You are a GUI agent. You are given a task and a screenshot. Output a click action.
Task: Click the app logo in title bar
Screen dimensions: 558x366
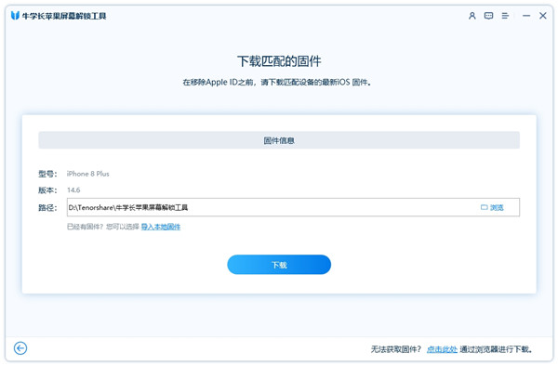[15, 16]
